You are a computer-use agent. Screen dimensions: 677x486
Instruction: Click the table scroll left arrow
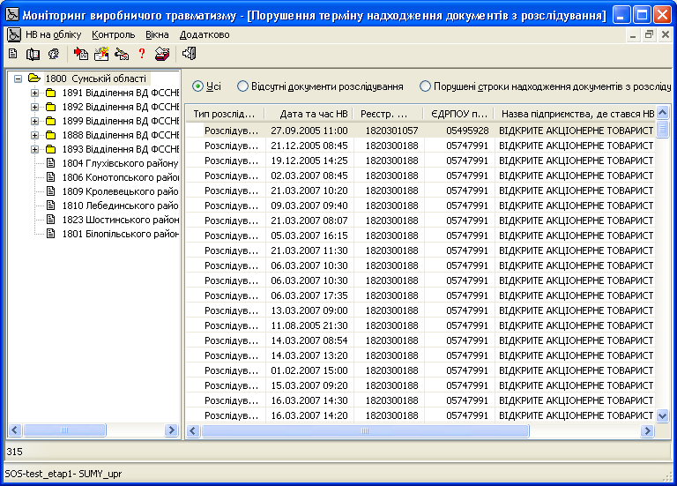[x=193, y=430]
